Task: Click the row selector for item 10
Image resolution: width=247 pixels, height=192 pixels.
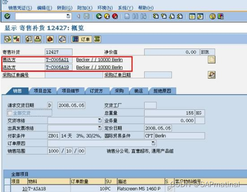Action: coord(7,189)
